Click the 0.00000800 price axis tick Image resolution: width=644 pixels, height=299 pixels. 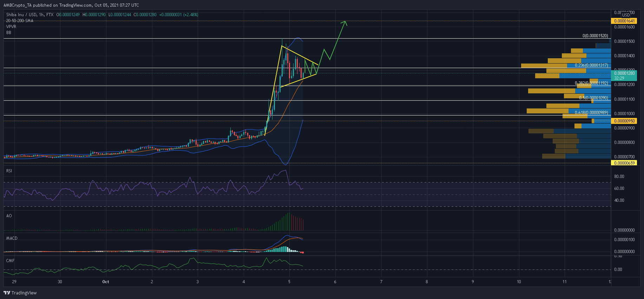(624, 142)
